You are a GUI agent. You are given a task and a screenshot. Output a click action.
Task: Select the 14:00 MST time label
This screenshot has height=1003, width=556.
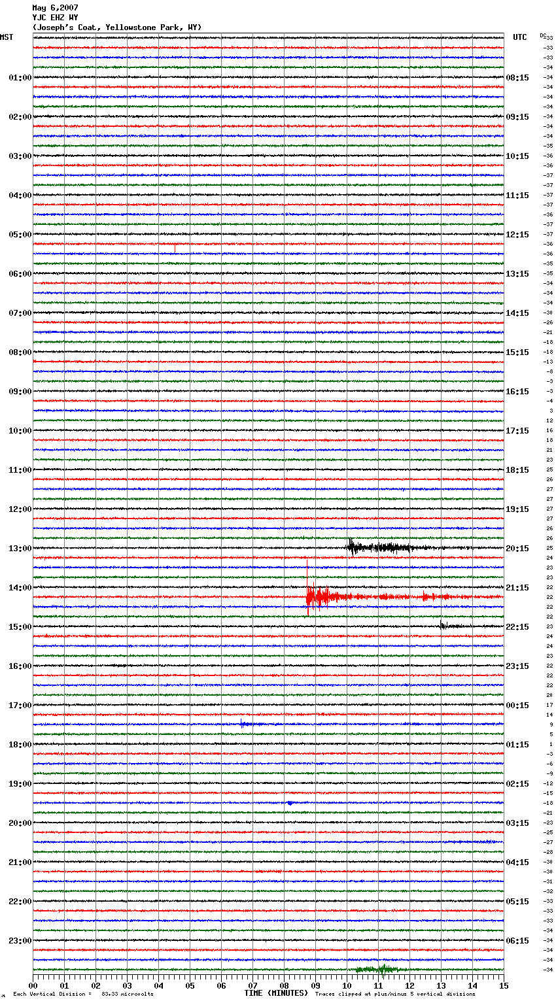pos(20,588)
